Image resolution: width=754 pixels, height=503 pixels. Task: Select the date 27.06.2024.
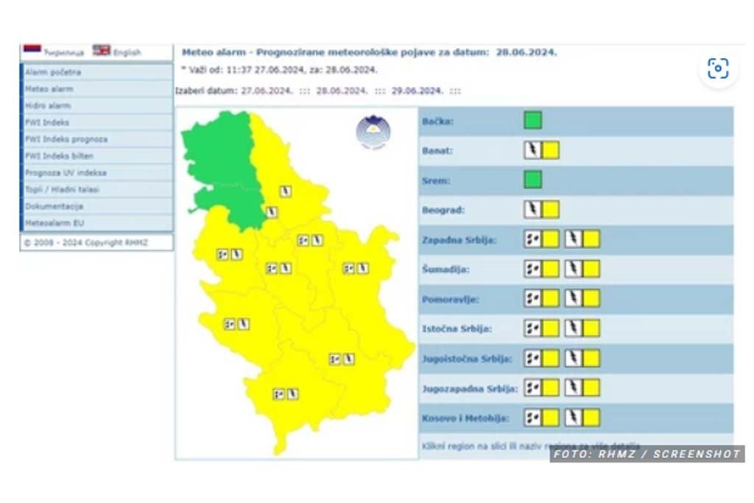[x=267, y=91]
